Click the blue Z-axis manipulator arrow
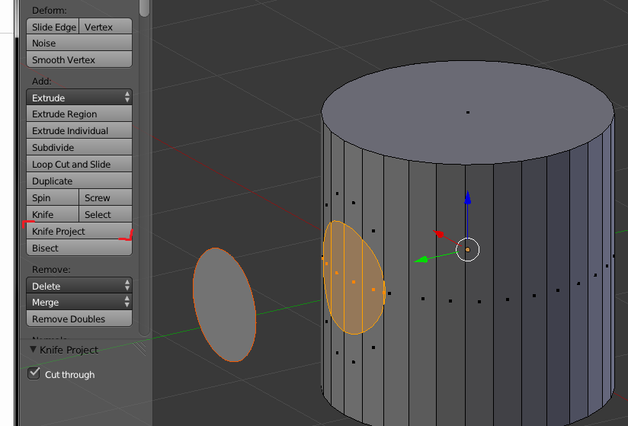The width and height of the screenshot is (628, 426). [467, 197]
